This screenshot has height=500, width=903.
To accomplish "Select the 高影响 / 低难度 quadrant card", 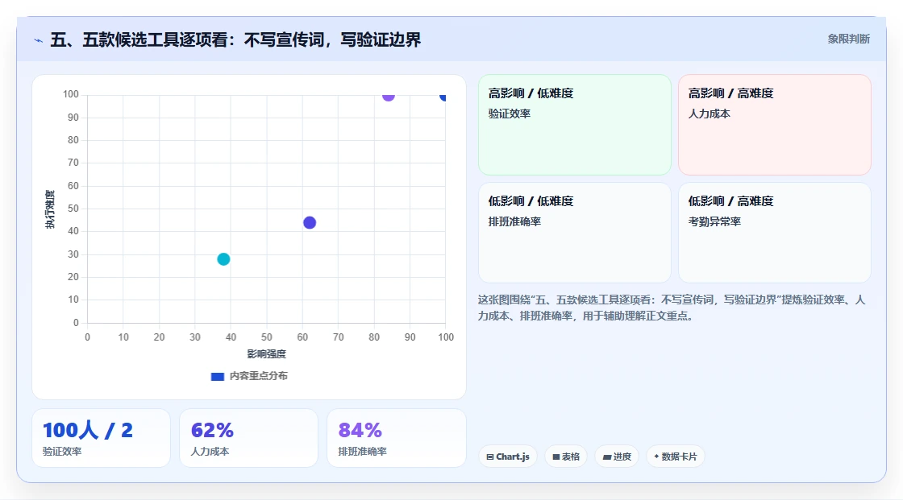I will 575,124.
